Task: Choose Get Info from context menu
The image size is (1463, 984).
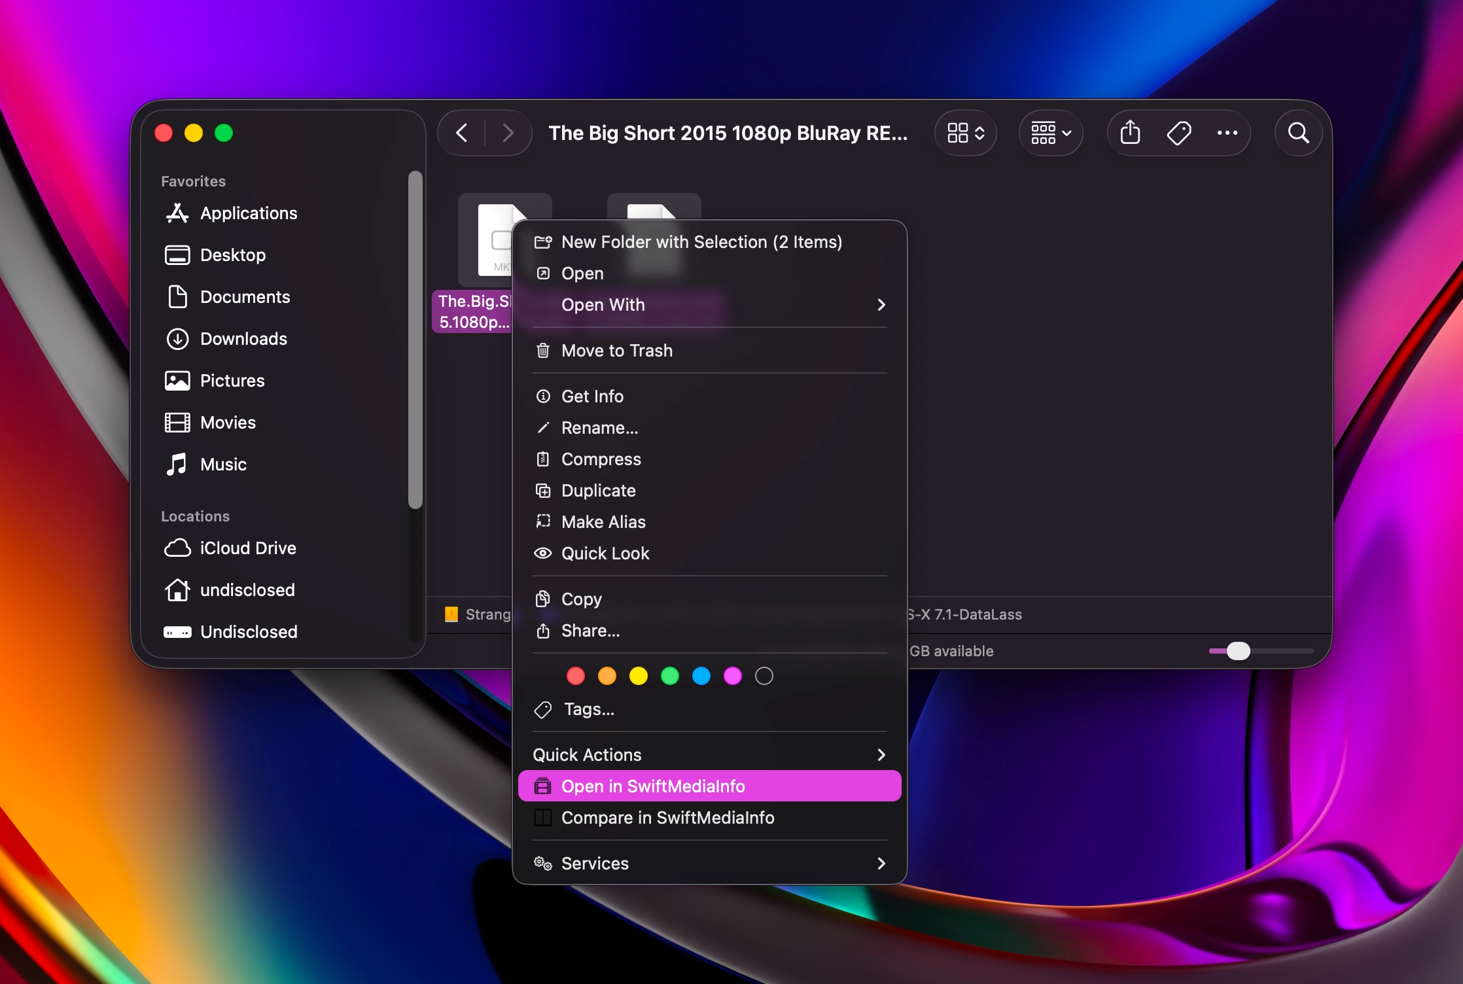Action: coord(710,396)
